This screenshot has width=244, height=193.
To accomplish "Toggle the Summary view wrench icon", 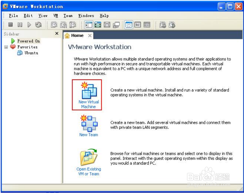I will pyautogui.click(x=129, y=25).
